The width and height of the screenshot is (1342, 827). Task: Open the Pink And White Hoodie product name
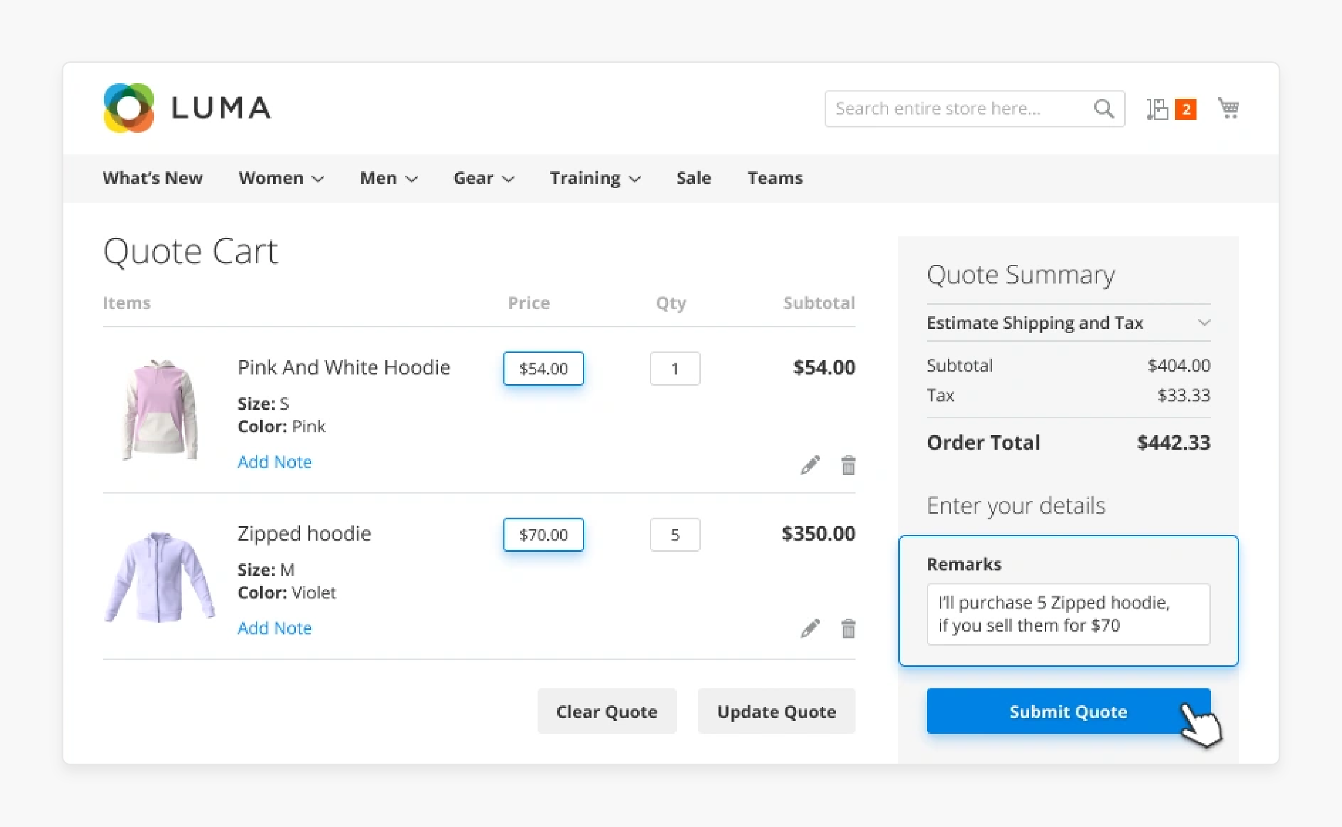(344, 367)
